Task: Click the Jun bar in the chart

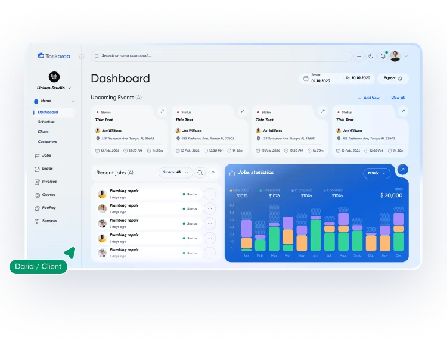Action: 315,230
